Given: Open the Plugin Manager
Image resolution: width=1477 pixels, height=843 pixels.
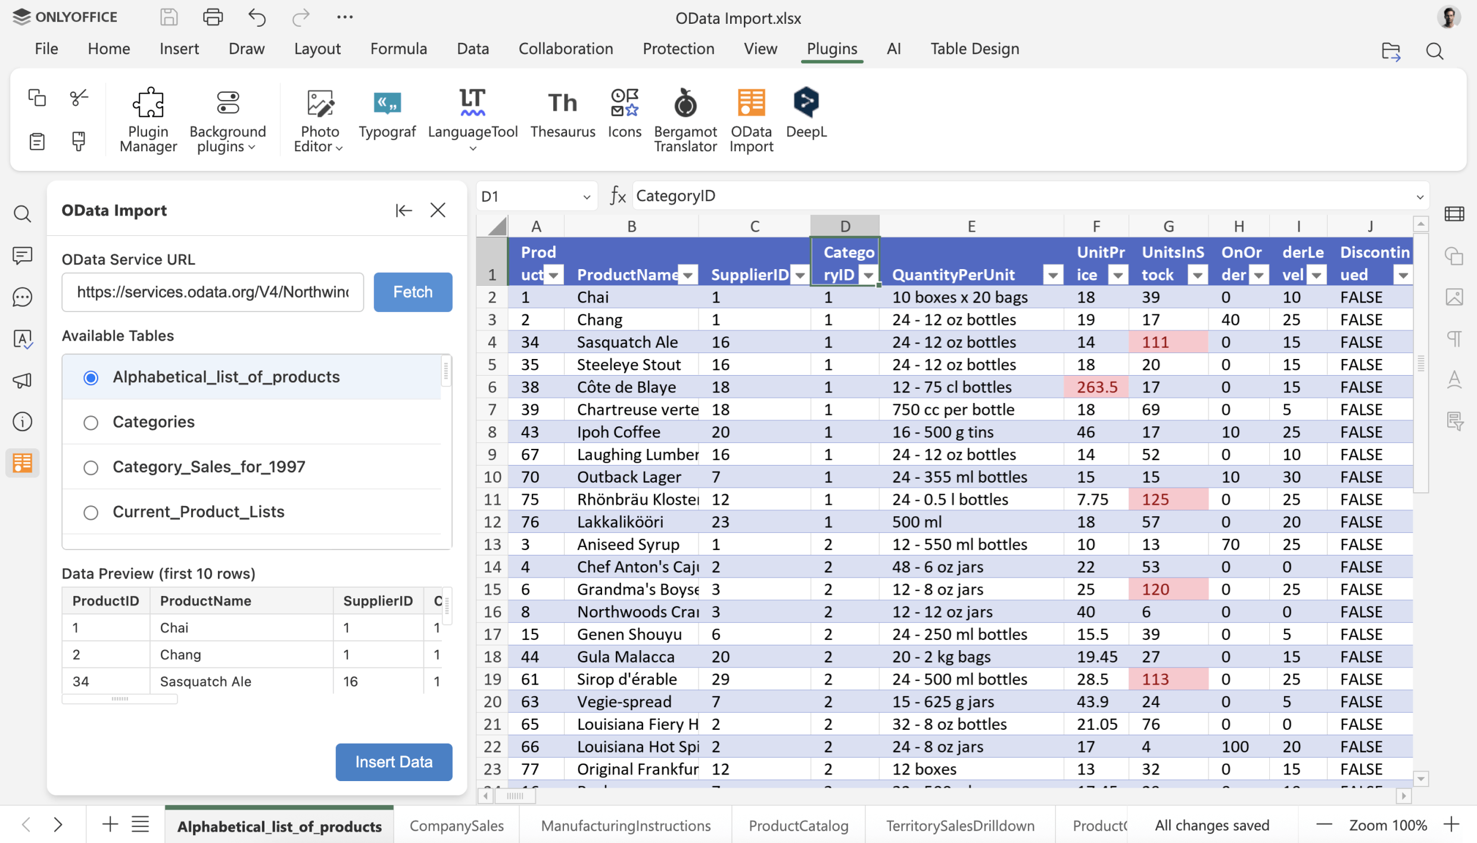Looking at the screenshot, I should click(148, 119).
